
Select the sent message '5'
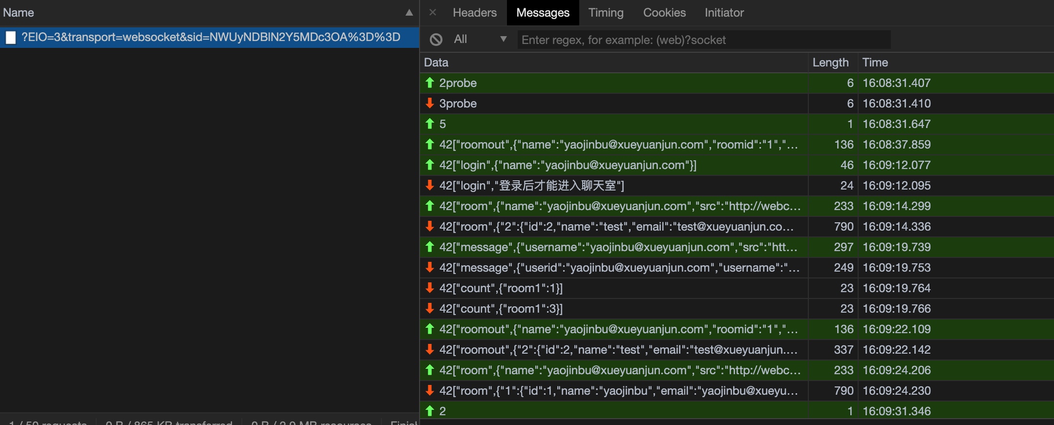coord(737,124)
